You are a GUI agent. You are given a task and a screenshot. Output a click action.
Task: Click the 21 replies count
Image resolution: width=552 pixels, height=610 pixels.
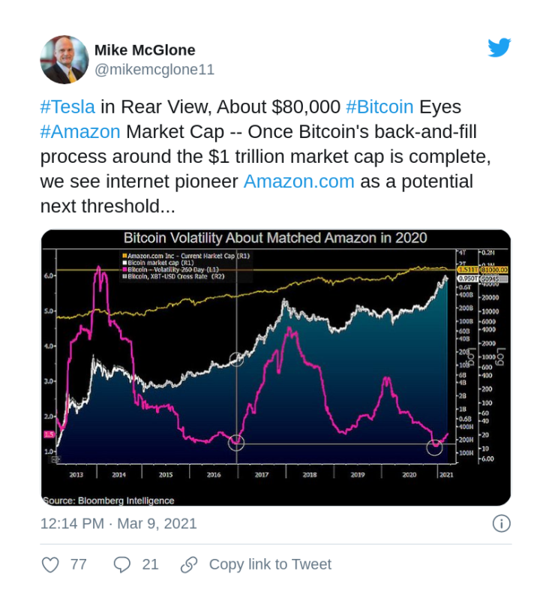pyautogui.click(x=150, y=564)
